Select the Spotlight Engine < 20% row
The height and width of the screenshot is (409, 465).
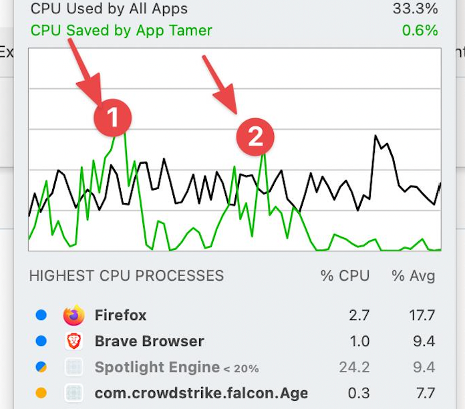235,367
